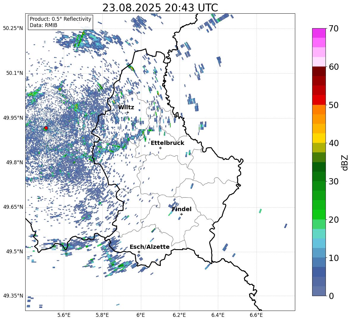Click the red radar site marker

tap(46, 128)
